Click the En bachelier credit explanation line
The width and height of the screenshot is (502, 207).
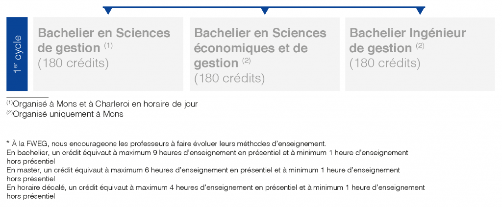(207, 157)
